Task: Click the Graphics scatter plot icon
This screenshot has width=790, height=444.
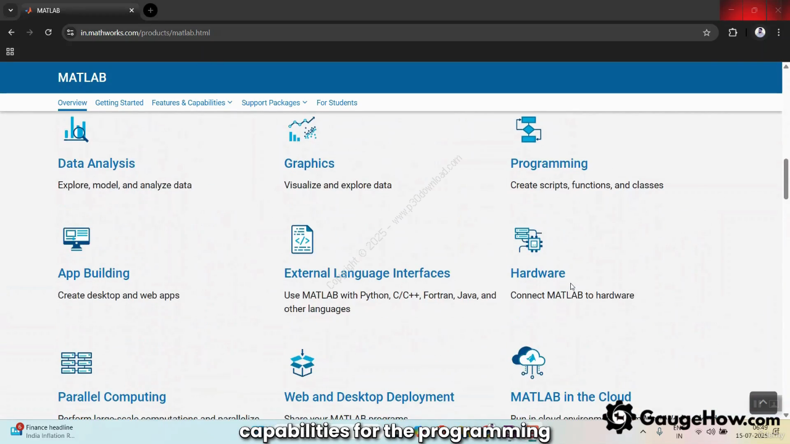Action: (x=302, y=129)
